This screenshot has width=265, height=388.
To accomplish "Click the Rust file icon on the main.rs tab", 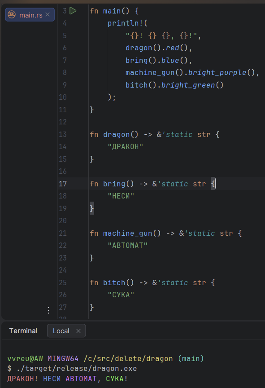I will point(12,15).
